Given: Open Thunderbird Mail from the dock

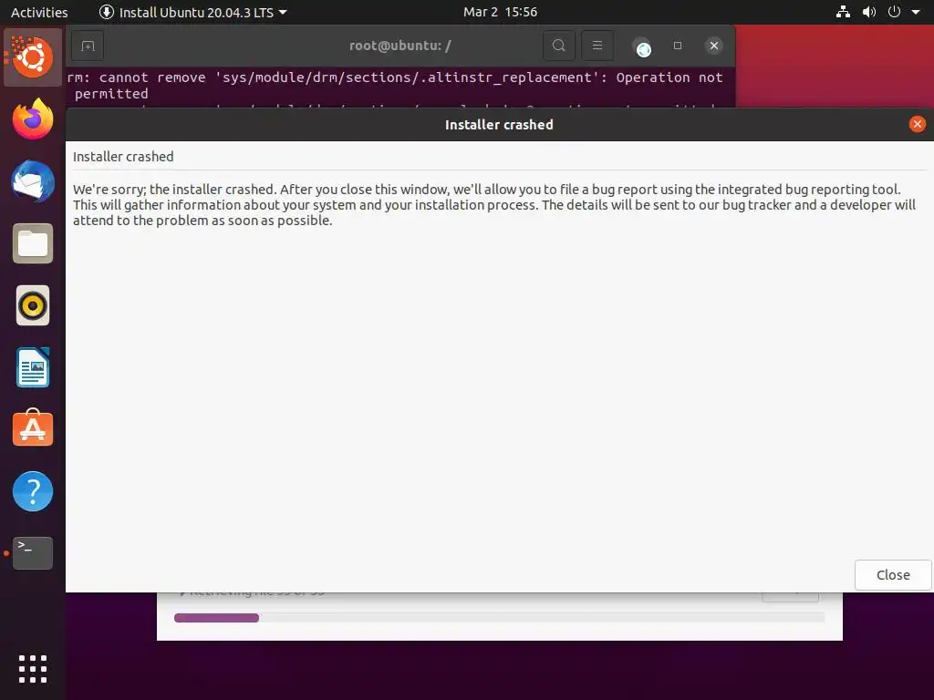Looking at the screenshot, I should point(33,181).
